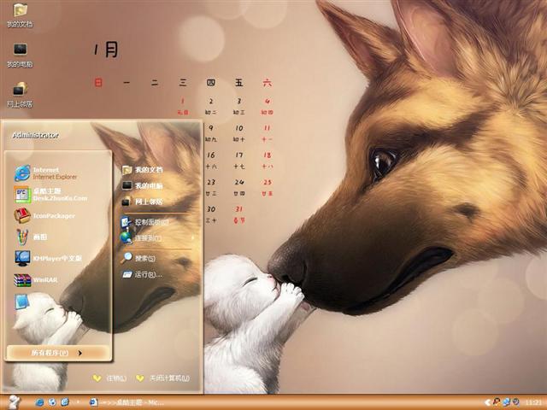Open 我的电脑 desktop icon
This screenshot has width=547, height=410.
20,55
